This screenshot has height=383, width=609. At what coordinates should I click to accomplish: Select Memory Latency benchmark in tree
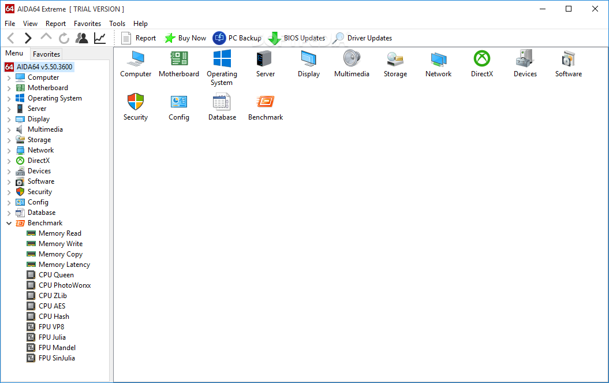tap(64, 265)
